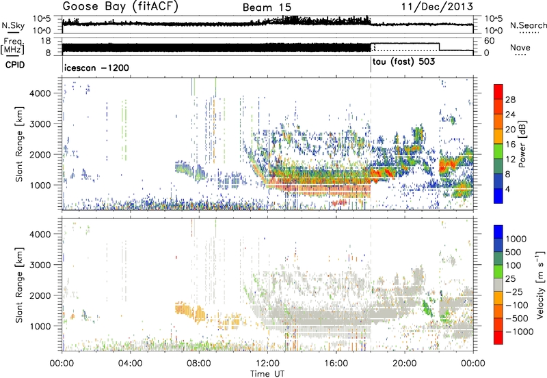Click the "60" tick on Nave axis
The width and height of the screenshot is (547, 378).
489,41
